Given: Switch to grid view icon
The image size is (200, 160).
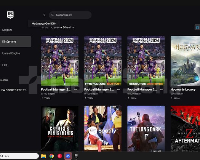Looking at the screenshot, I should tap(197, 27).
